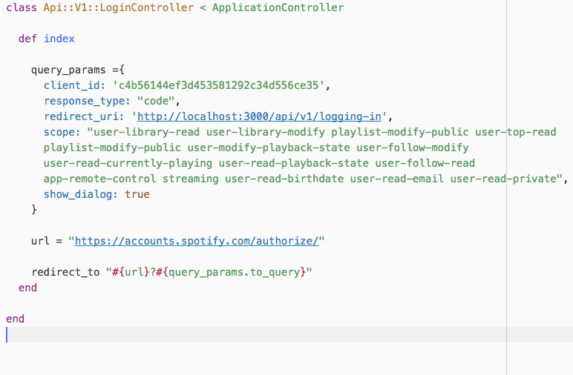Click the 'true' value of show_dialog
This screenshot has height=375, width=573.
[x=137, y=194]
